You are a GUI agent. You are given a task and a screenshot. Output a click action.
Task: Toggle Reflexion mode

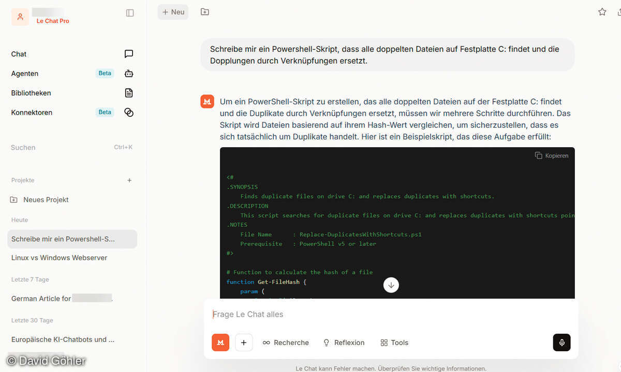tap(344, 343)
